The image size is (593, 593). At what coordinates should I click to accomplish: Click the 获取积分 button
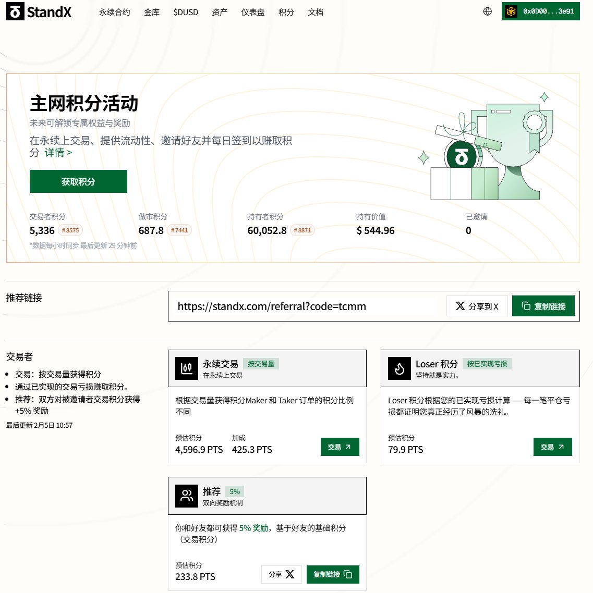[78, 181]
